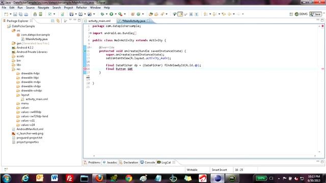Open Google Chrome from the taskbar

tap(128, 178)
